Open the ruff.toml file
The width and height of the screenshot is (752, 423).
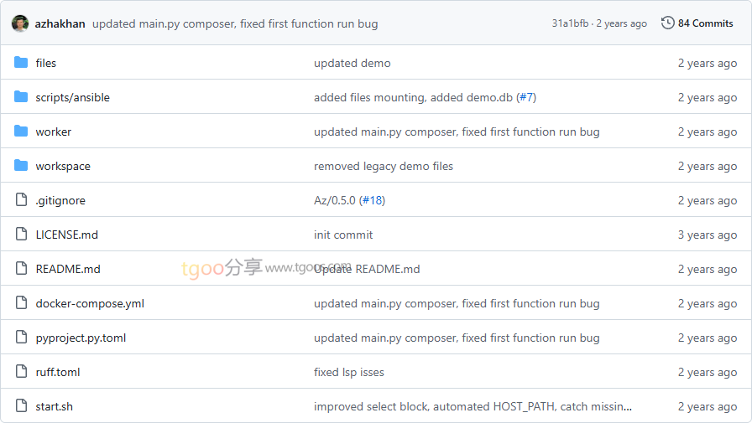(x=58, y=372)
